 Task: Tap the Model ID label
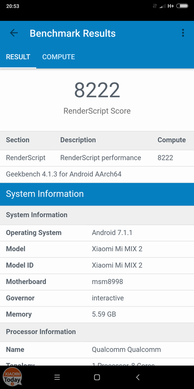coord(19,265)
